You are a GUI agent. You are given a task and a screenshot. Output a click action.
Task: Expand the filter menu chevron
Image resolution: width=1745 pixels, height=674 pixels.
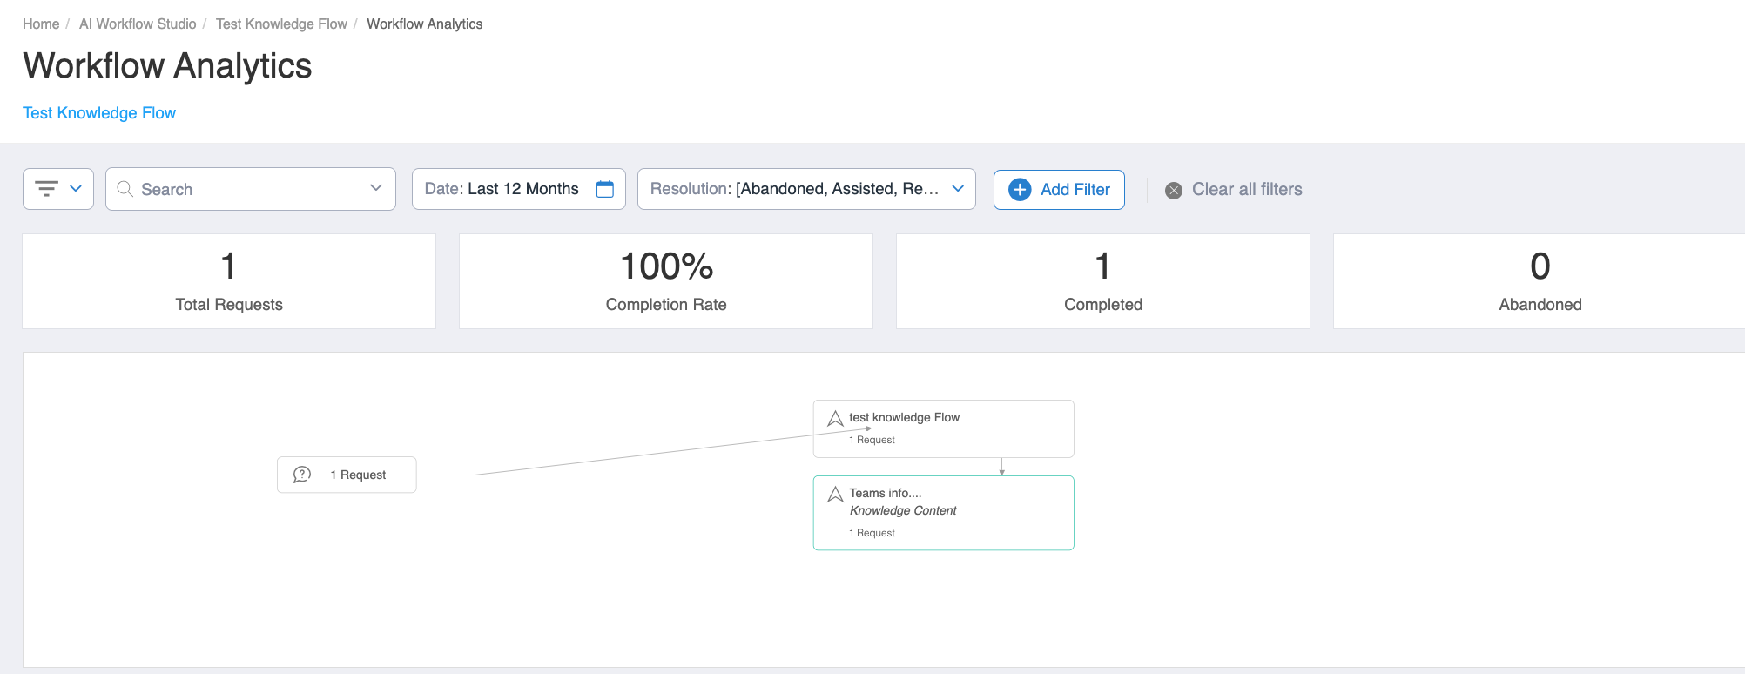coord(76,189)
